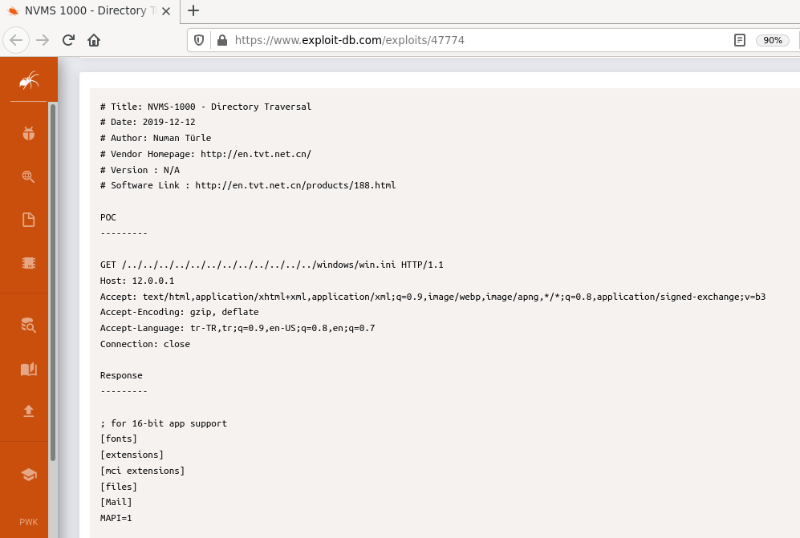800x538 pixels.
Task: Open the Online Training graduation cap icon
Action: 29,474
